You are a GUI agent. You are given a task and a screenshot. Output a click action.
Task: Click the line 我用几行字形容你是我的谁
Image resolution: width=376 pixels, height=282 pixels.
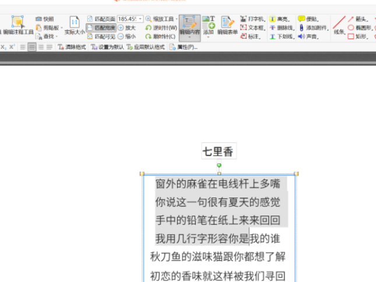pos(218,238)
